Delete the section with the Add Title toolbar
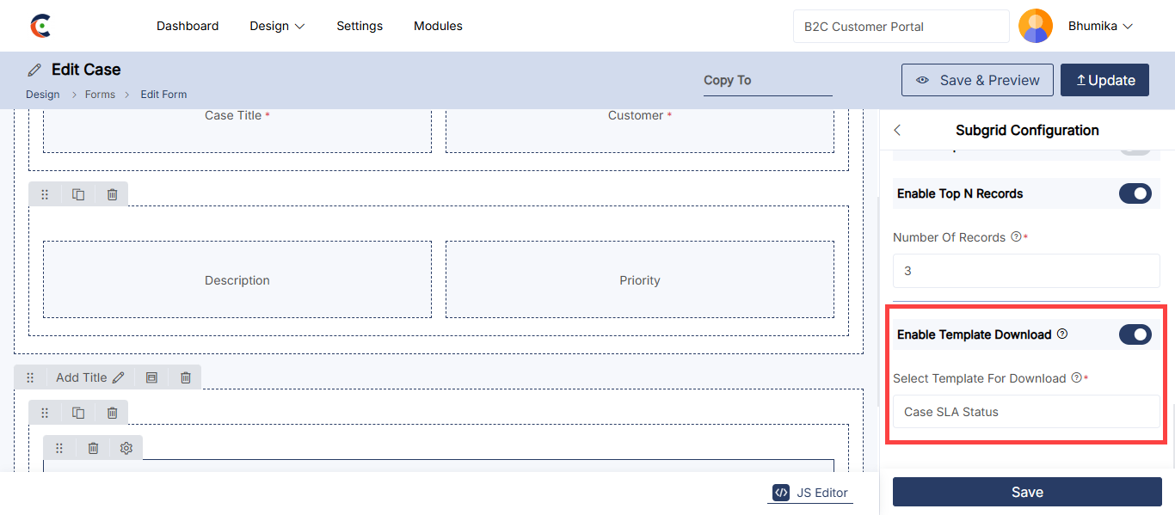The width and height of the screenshot is (1175, 515). (x=186, y=377)
